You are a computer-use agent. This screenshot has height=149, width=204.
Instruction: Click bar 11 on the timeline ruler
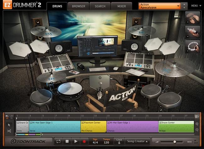click(83, 116)
